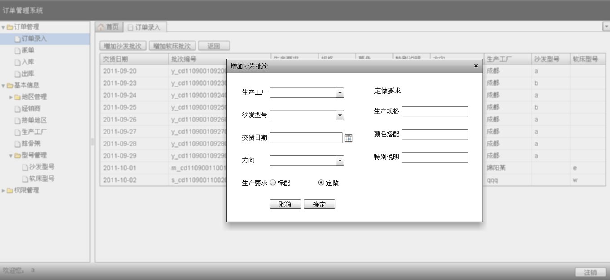Open 订单录入 in the sidebar tree

point(45,39)
